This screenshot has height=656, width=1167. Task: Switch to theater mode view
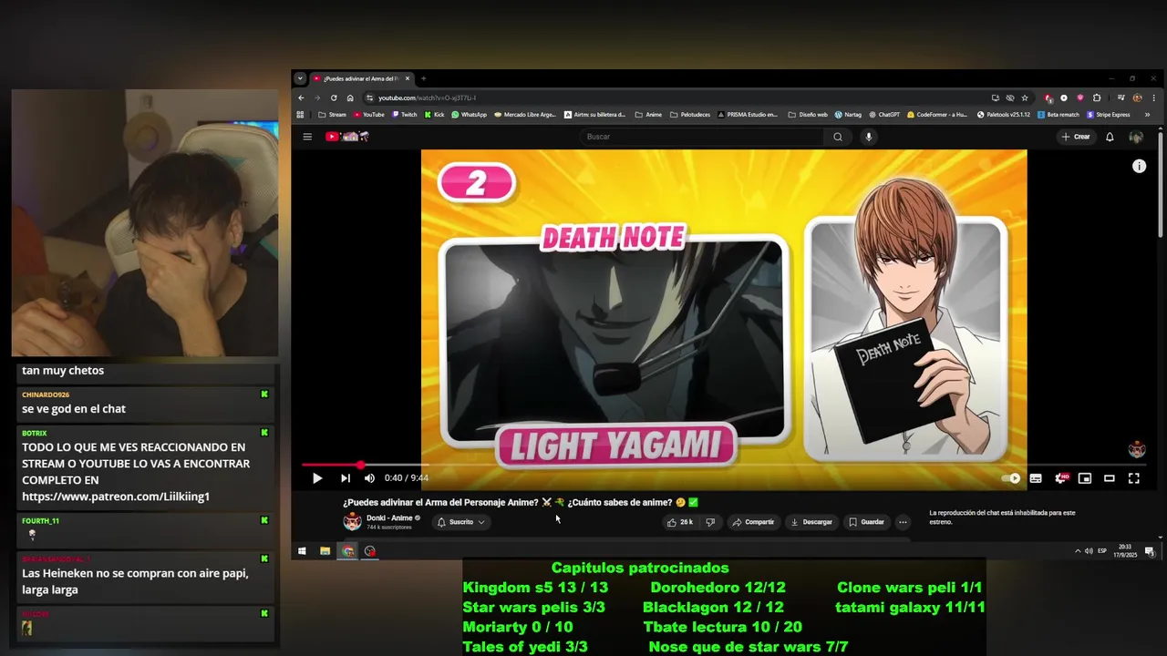(1110, 478)
